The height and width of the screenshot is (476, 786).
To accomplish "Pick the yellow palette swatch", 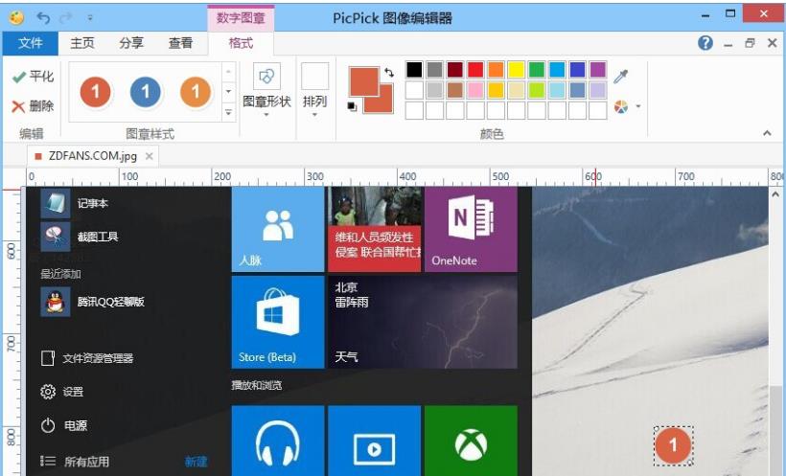I will [517, 70].
